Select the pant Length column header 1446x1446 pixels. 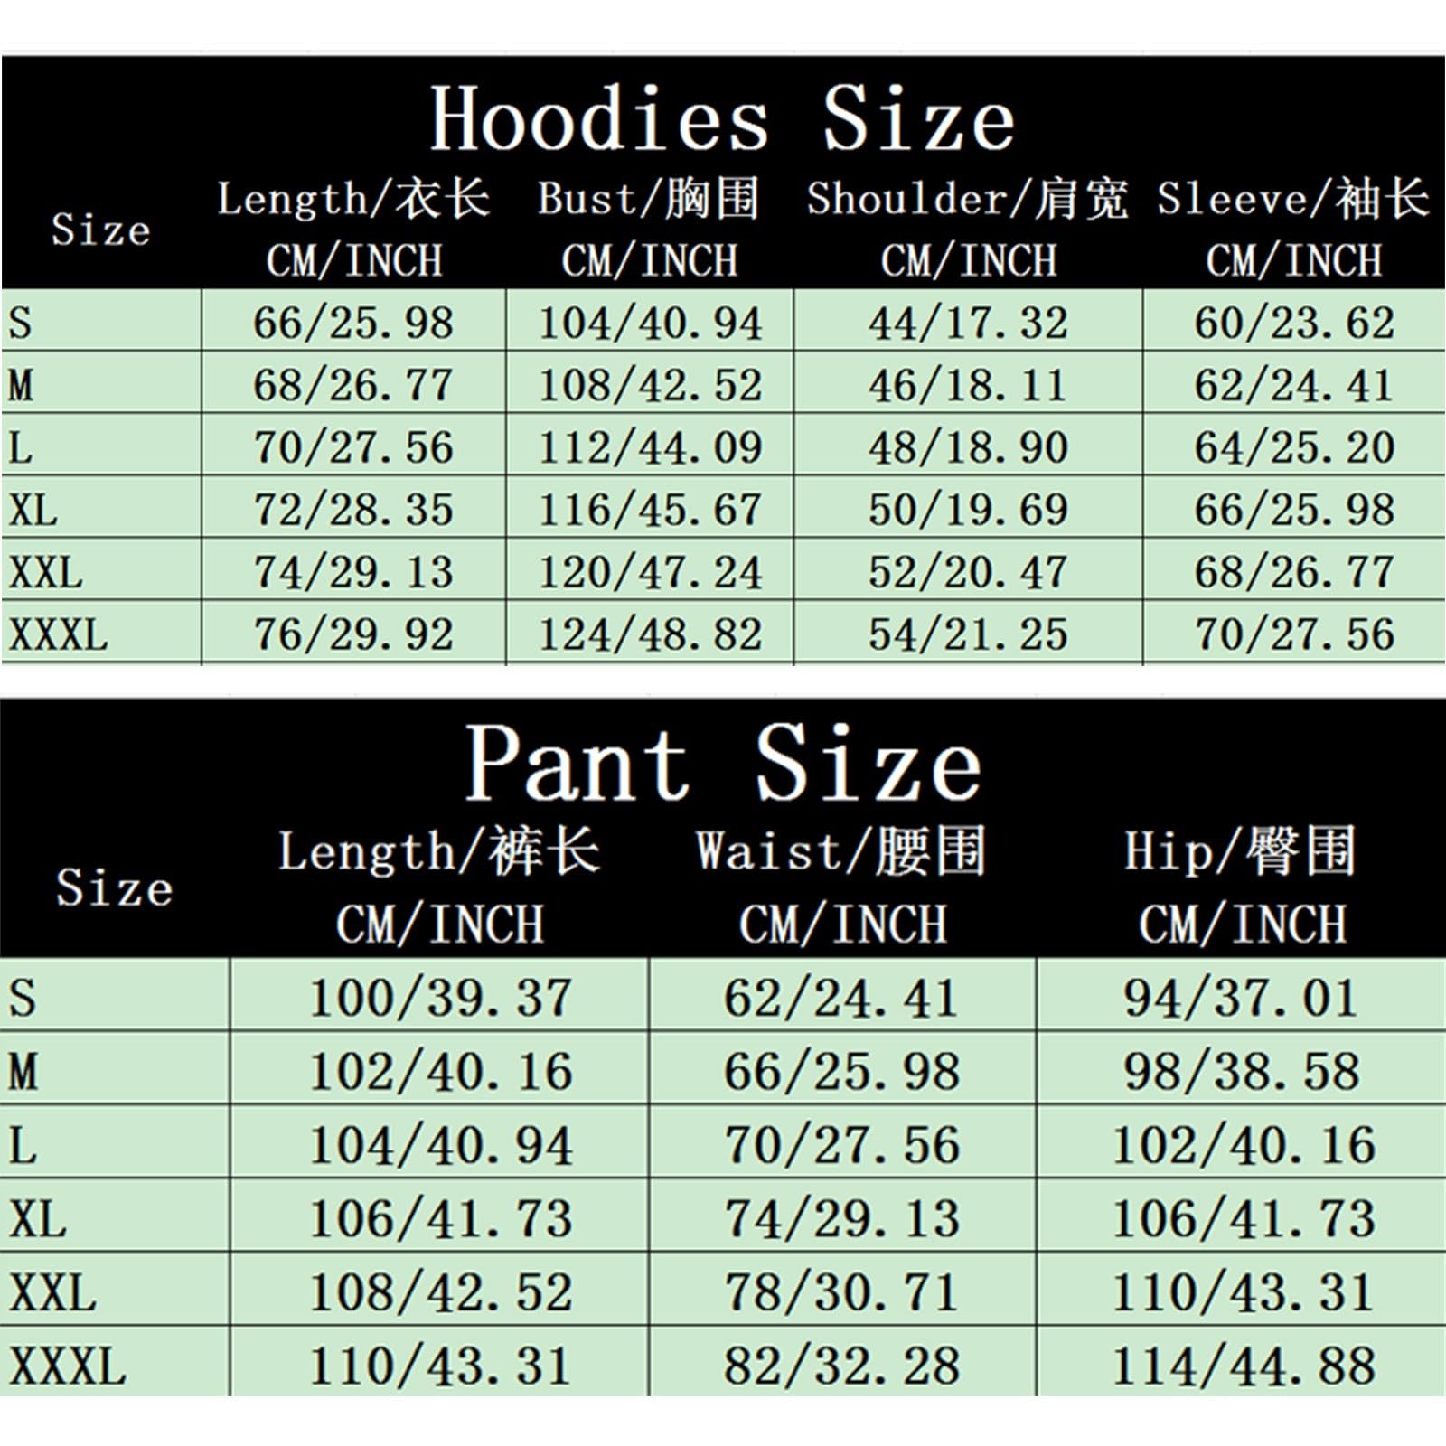pyautogui.click(x=439, y=887)
